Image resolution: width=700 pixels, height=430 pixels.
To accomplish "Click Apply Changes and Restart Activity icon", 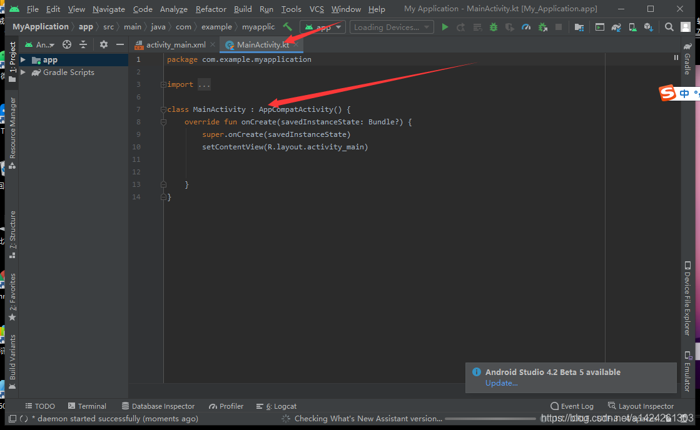I will (x=460, y=27).
